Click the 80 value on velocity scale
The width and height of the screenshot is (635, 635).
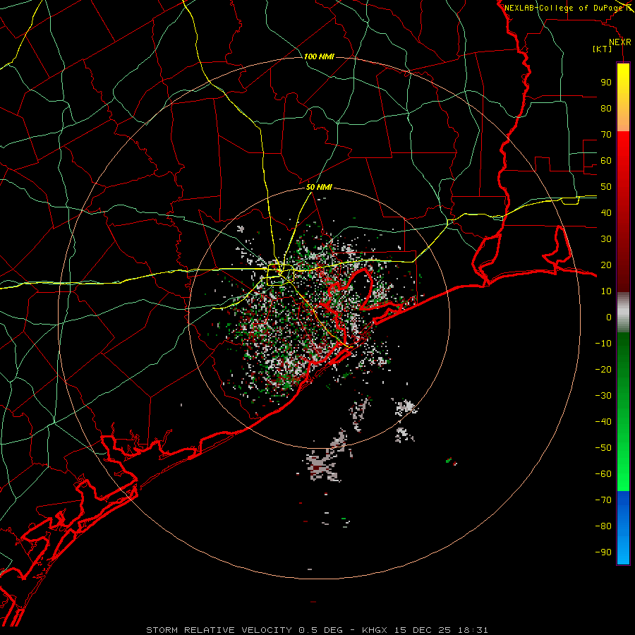[606, 108]
